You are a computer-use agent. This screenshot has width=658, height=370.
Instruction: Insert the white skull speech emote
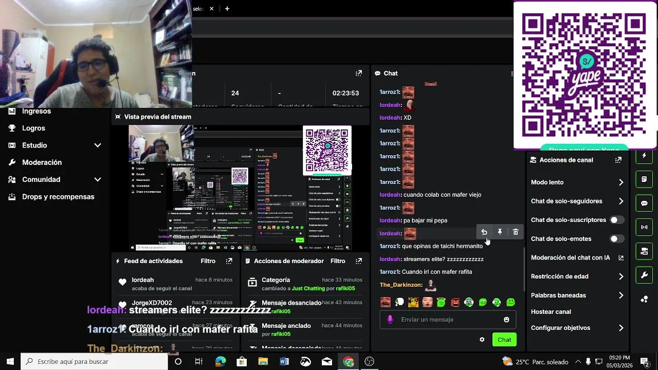(x=399, y=303)
